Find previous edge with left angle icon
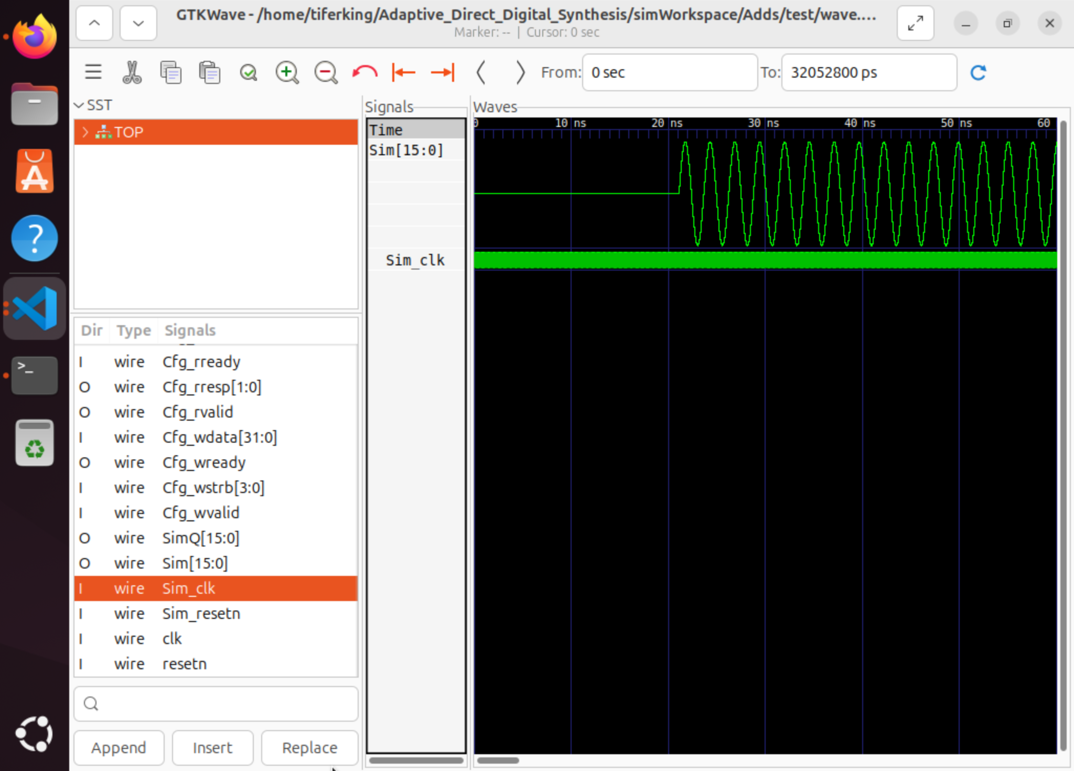Image resolution: width=1074 pixels, height=771 pixels. [x=481, y=72]
